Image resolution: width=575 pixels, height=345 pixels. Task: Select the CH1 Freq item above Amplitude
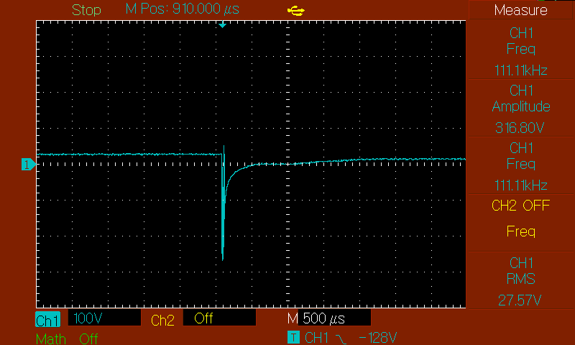point(520,50)
